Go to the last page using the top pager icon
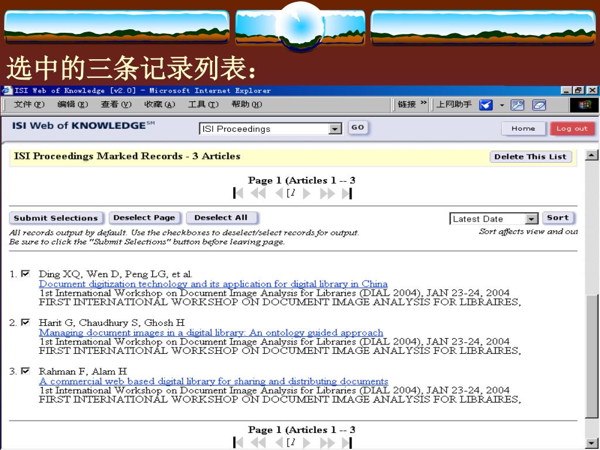This screenshot has width=600, height=450. [347, 193]
